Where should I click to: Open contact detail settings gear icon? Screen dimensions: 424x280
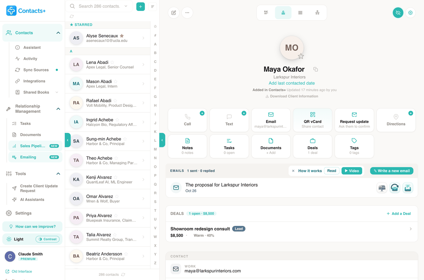410,13
